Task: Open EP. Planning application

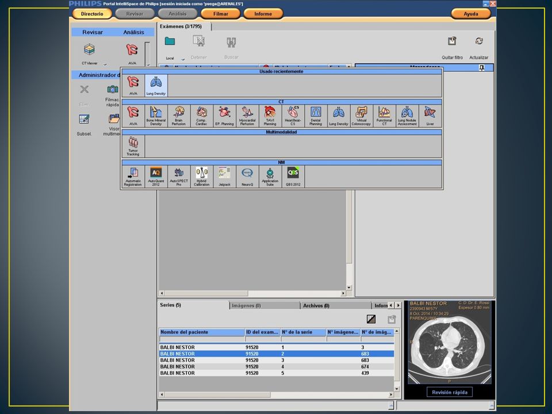Action: [224, 116]
